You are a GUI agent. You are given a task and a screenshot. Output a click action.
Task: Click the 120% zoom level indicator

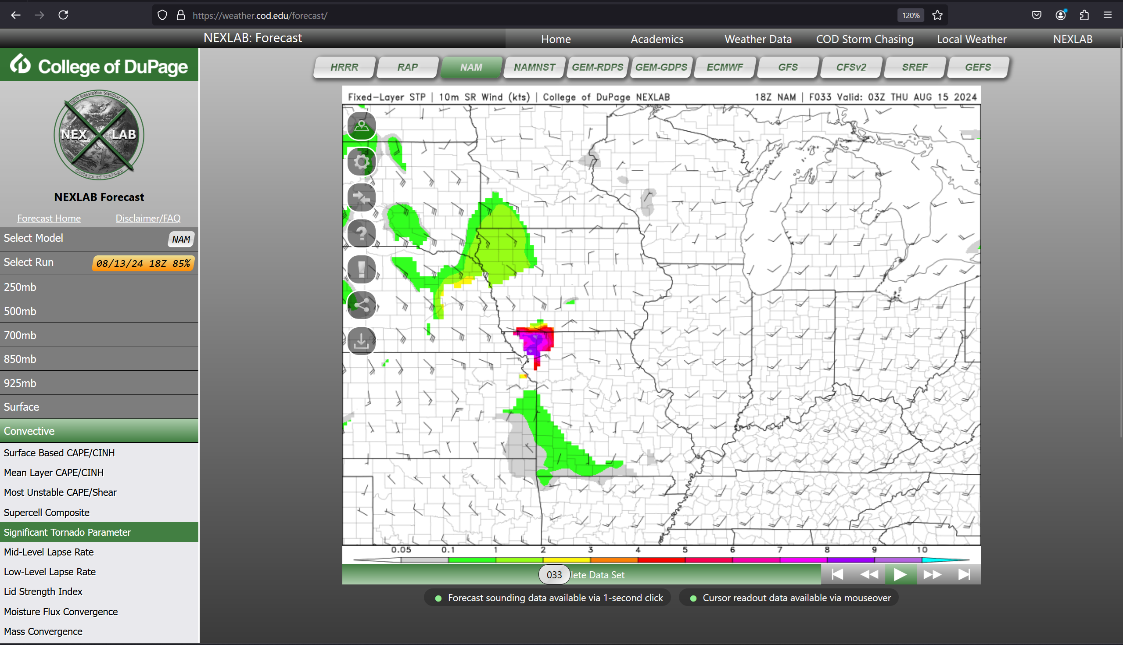(911, 15)
